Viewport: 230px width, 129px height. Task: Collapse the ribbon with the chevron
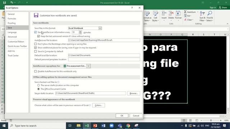227,24
